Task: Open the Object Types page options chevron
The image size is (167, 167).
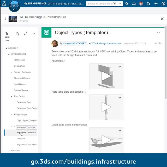Action: (x=158, y=33)
